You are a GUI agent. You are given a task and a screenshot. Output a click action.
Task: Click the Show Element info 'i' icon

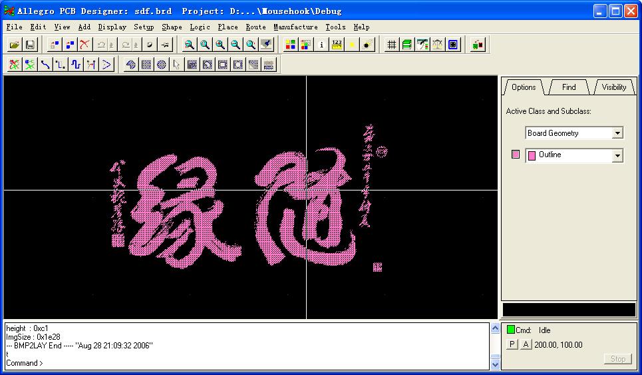coord(321,44)
